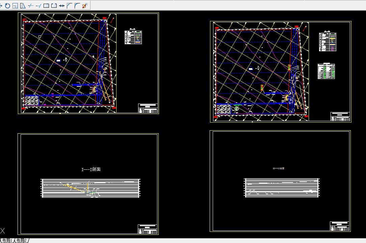Viewport: 366px width, 243px height.
Task: Switch to the 布局1 layout tab
Action: 7,240
